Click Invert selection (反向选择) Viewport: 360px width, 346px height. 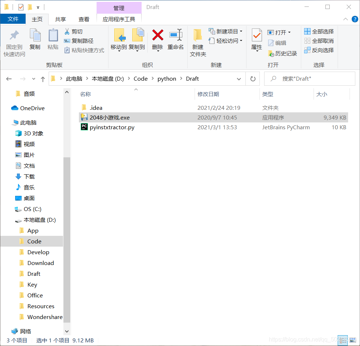click(x=319, y=50)
